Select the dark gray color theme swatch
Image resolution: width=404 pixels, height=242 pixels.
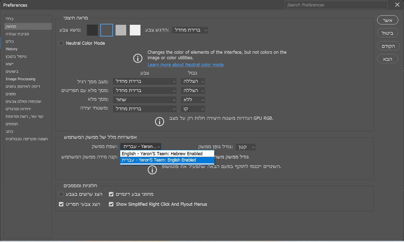click(x=106, y=30)
